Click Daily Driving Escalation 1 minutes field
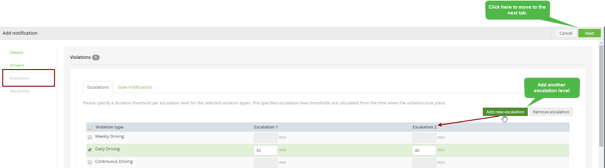Screen dimensions: 605x168 point(265,150)
